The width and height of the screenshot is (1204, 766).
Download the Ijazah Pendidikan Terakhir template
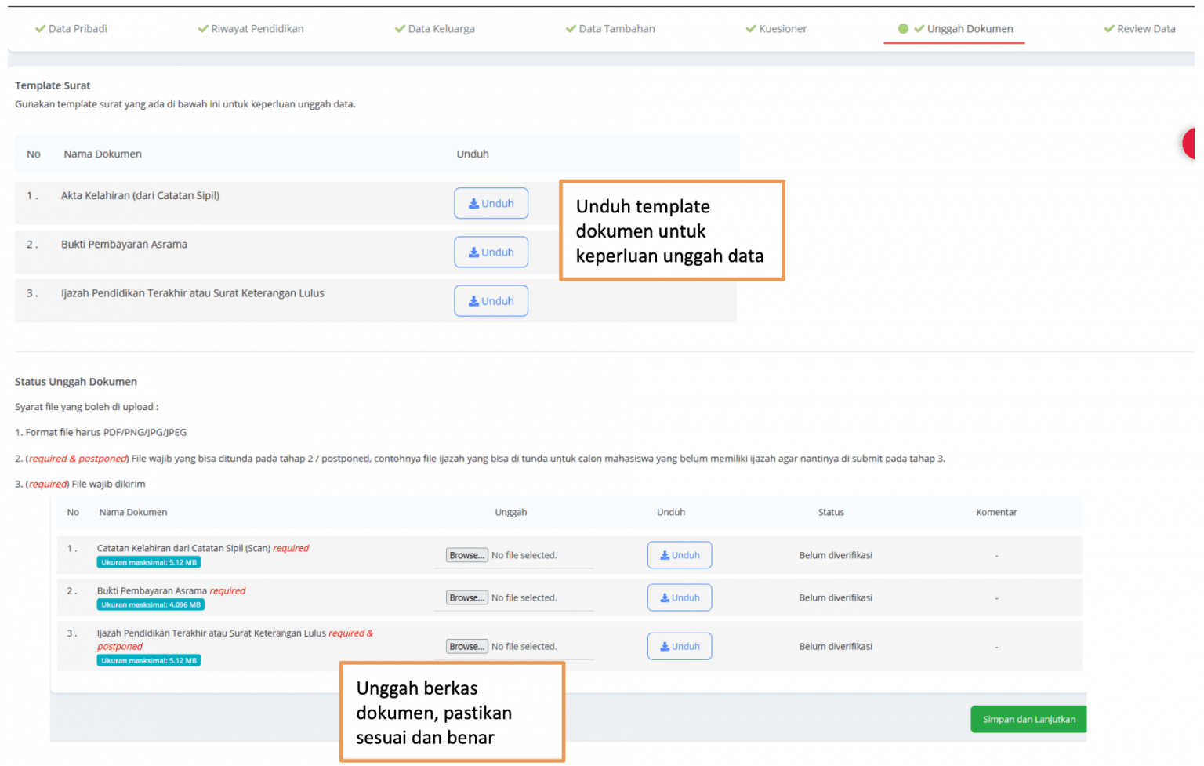(x=473, y=300)
